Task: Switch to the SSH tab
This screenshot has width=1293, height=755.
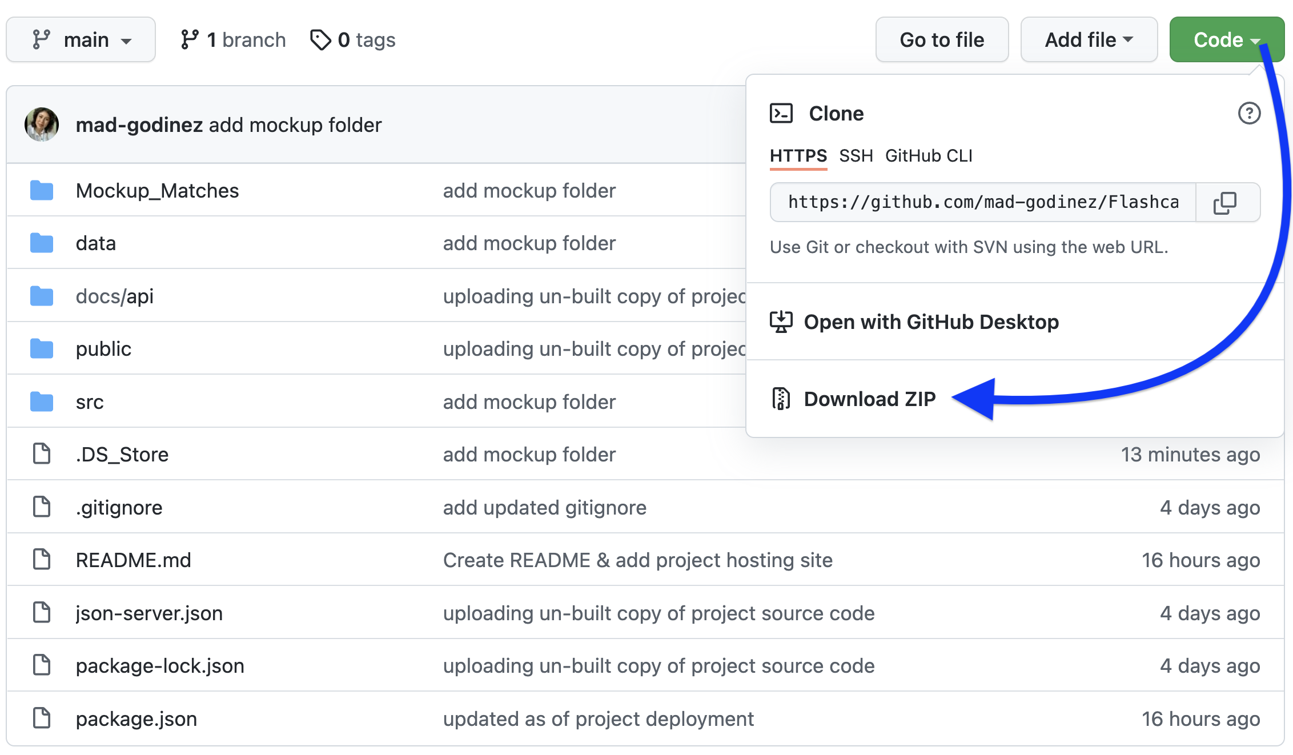Action: point(856,155)
